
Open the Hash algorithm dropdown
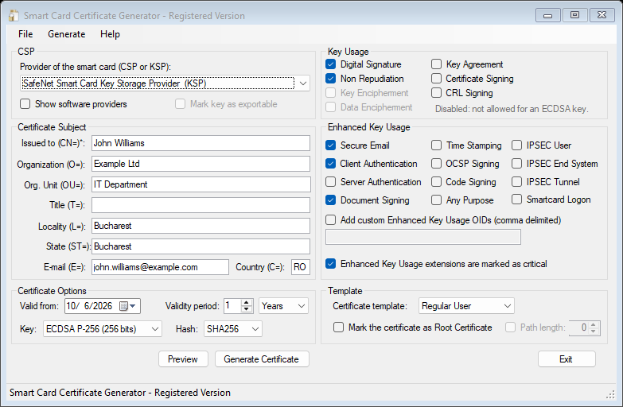[x=233, y=329]
